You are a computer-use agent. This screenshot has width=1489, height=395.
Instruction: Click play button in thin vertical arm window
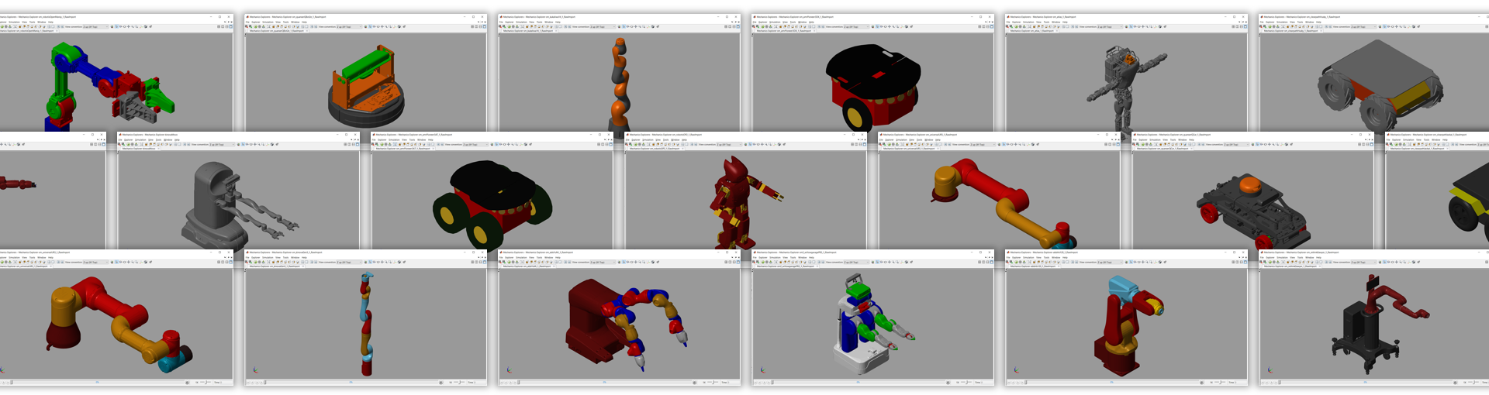pos(257,382)
